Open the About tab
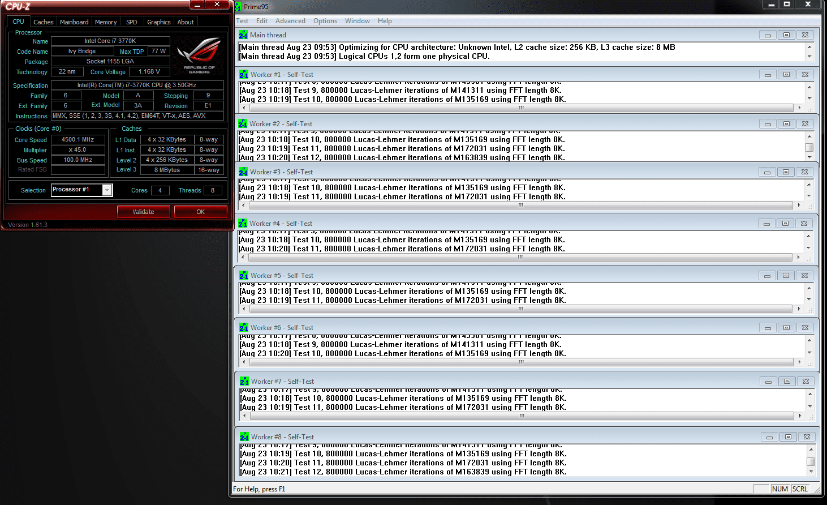Viewport: 827px width, 505px height. point(186,22)
